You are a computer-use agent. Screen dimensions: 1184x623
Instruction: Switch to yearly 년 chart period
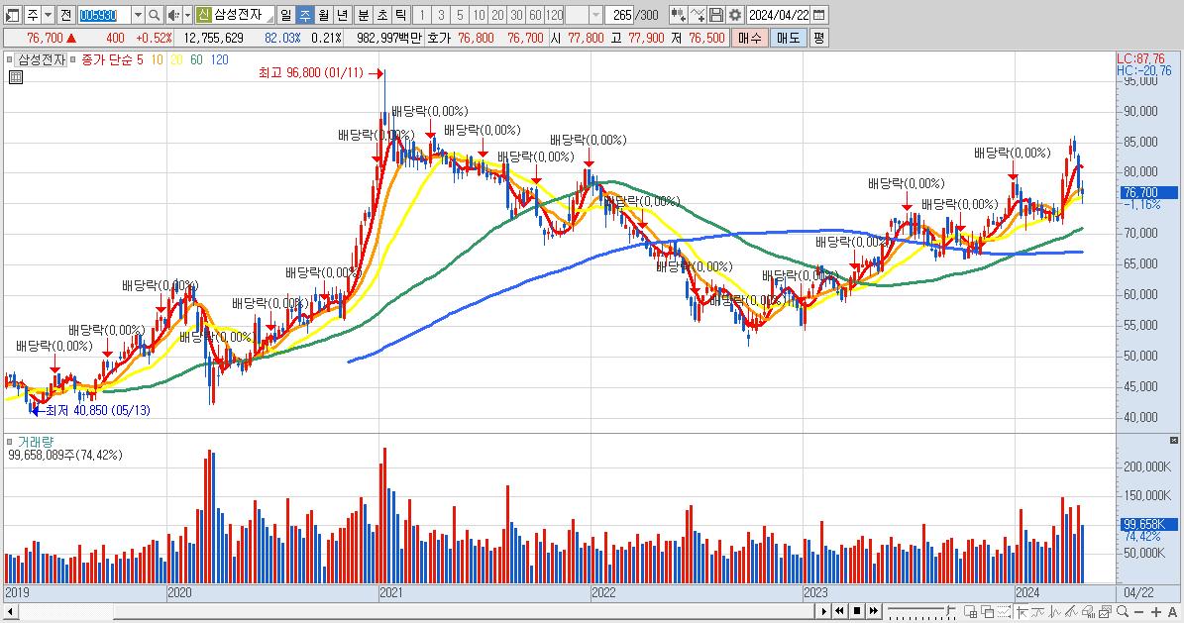(342, 14)
